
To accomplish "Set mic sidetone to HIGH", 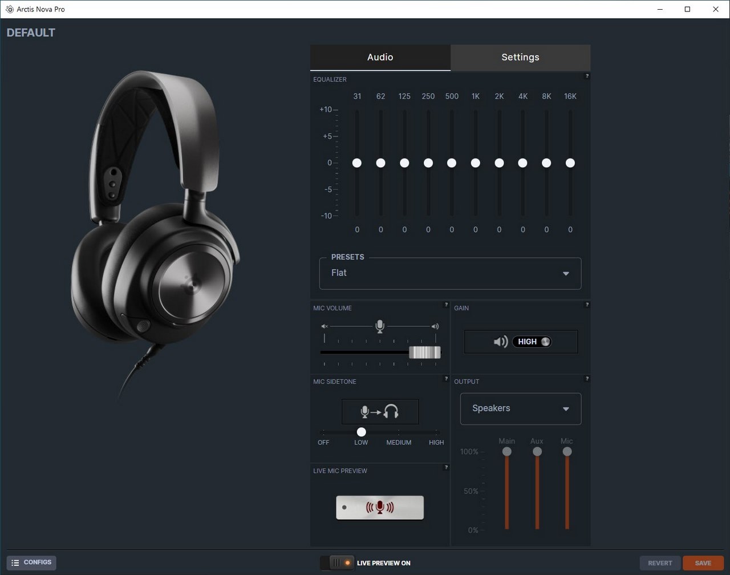I will pyautogui.click(x=436, y=443).
